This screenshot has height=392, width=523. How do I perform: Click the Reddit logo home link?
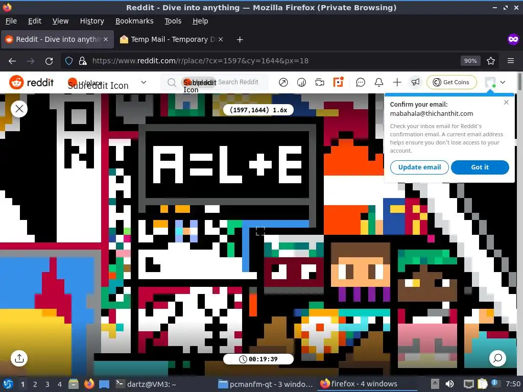[31, 82]
